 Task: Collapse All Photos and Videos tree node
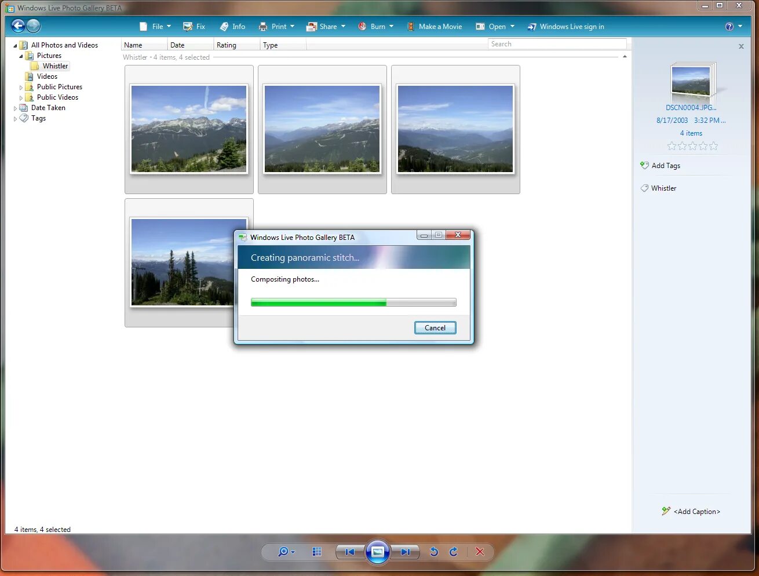pos(16,45)
